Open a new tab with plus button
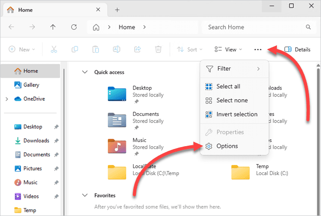The width and height of the screenshot is (321, 216). (117, 10)
